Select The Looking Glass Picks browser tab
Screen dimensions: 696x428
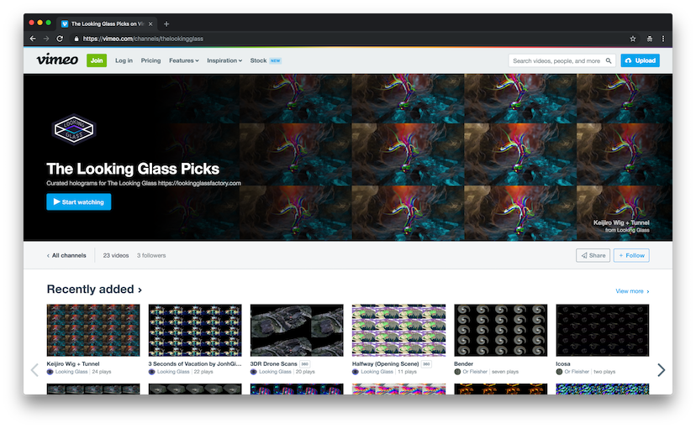[107, 24]
